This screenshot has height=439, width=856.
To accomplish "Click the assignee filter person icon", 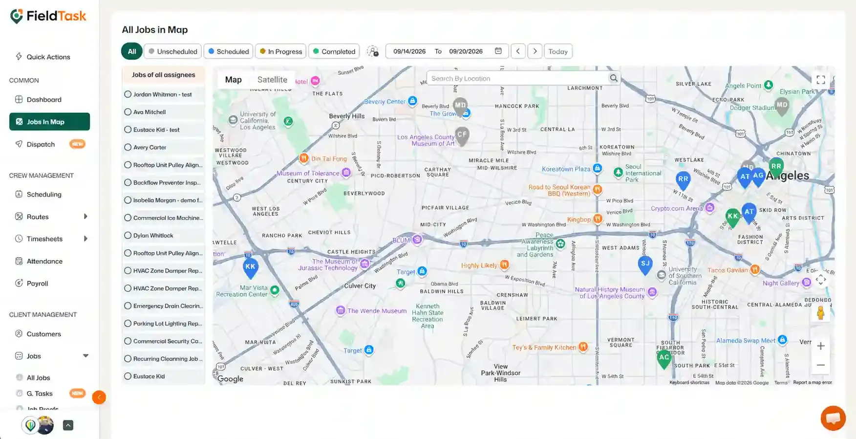I will (x=373, y=51).
